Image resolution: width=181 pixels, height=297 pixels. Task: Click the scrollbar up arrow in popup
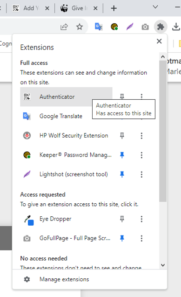point(163,56)
